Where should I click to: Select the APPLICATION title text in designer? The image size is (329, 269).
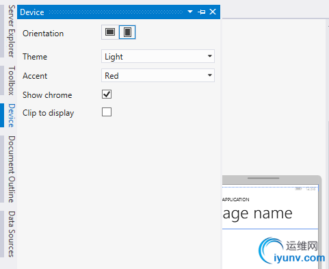236,199
